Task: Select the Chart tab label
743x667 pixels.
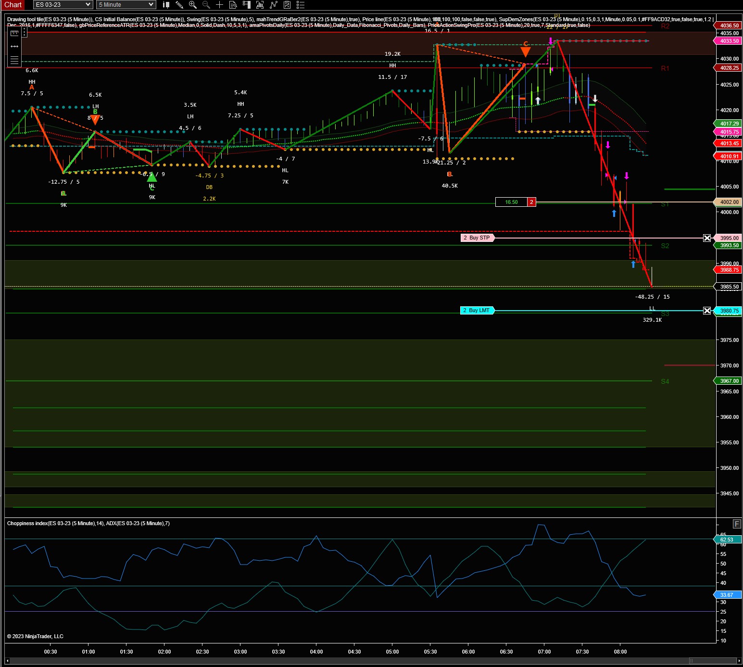Action: 13,5
